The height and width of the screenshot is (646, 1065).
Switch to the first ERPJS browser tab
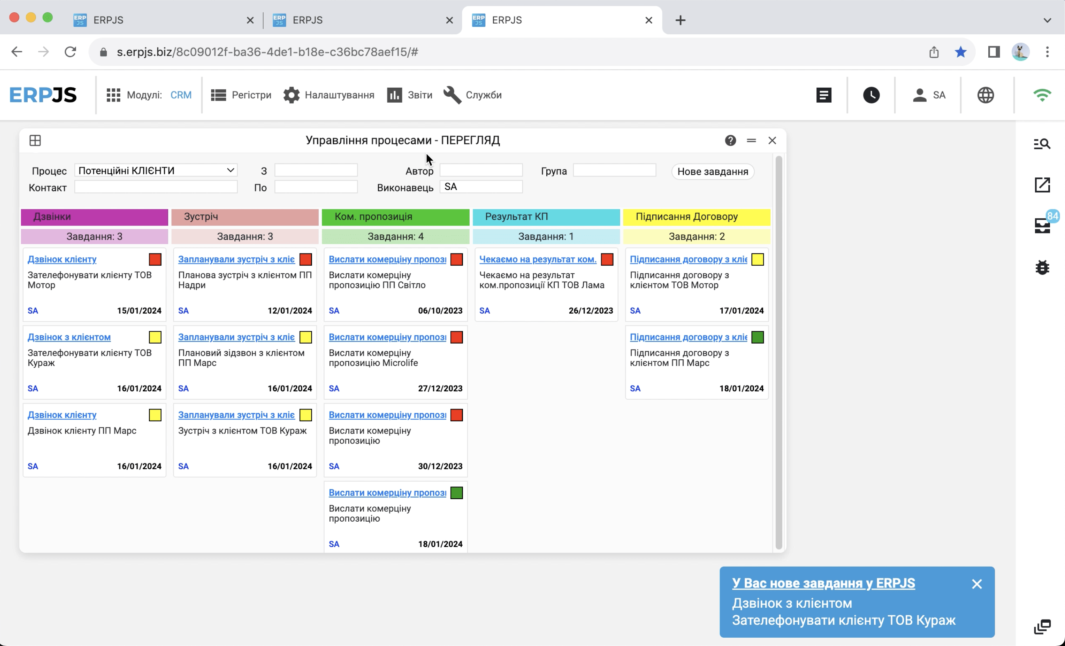(x=164, y=20)
